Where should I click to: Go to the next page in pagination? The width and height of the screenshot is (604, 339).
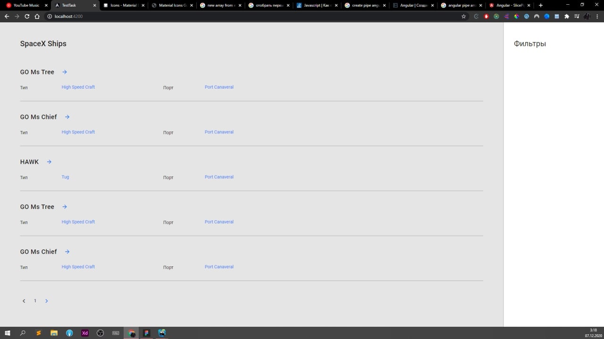46,301
